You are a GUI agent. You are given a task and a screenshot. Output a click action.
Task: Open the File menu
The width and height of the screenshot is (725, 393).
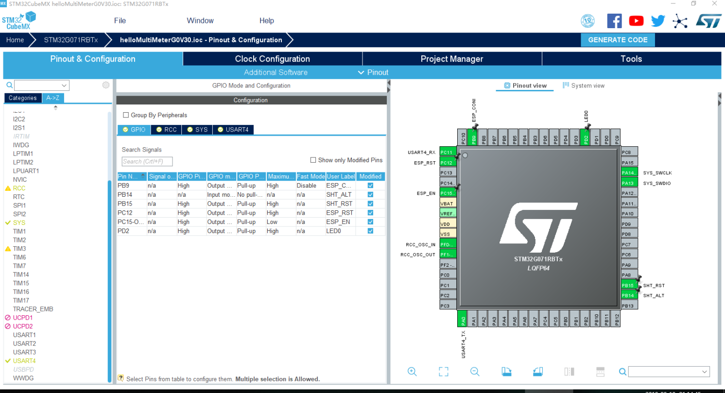pyautogui.click(x=120, y=20)
